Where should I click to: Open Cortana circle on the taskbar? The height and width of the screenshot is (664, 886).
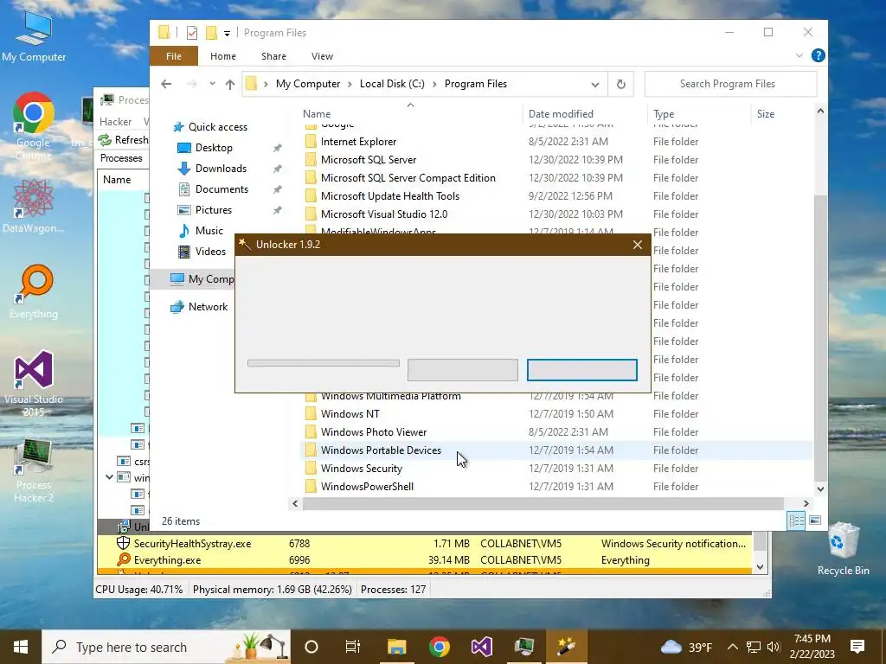(311, 647)
